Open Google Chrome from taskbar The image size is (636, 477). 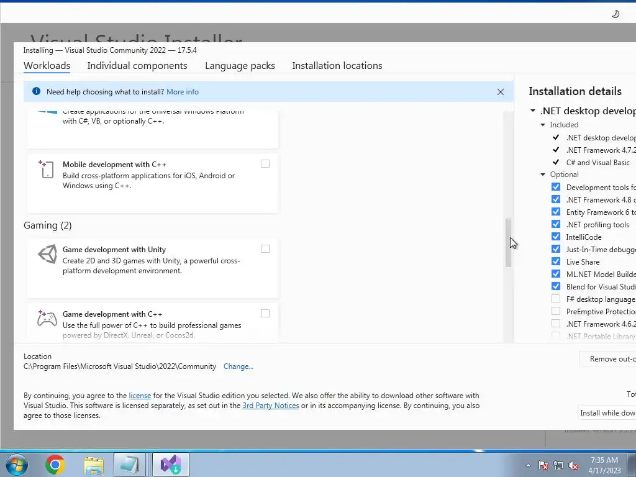click(55, 465)
